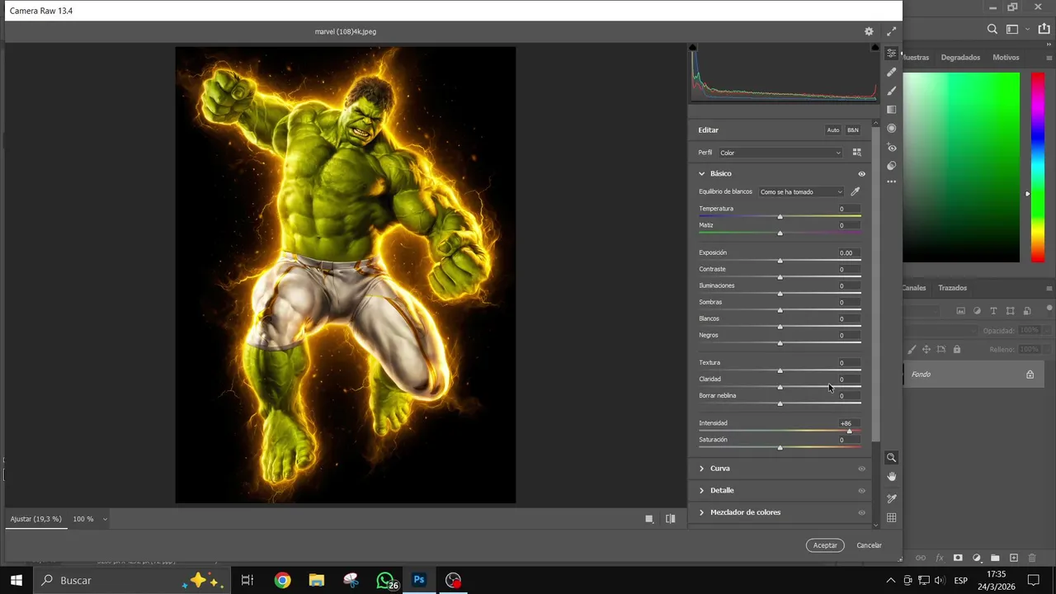Click the vertical hue spectrum bar
Viewport: 1056px width, 594px height.
[x=1038, y=167]
